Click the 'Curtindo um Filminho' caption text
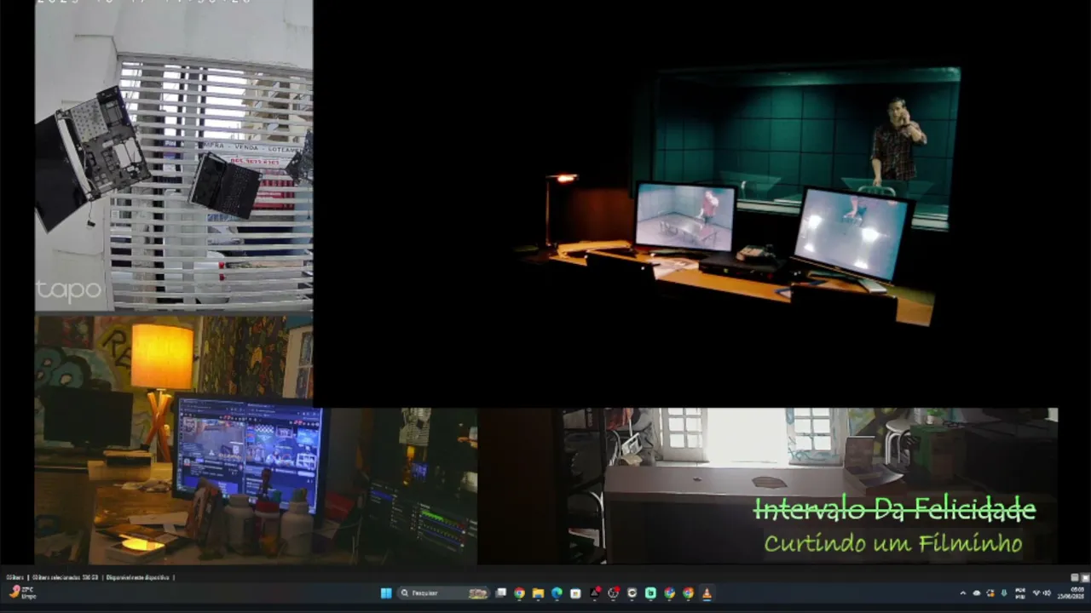 click(892, 543)
